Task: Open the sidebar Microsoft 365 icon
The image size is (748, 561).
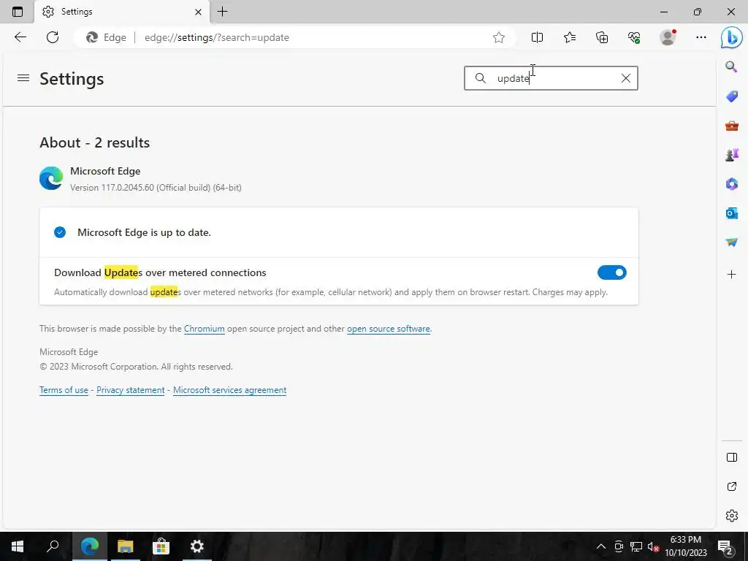Action: point(731,183)
